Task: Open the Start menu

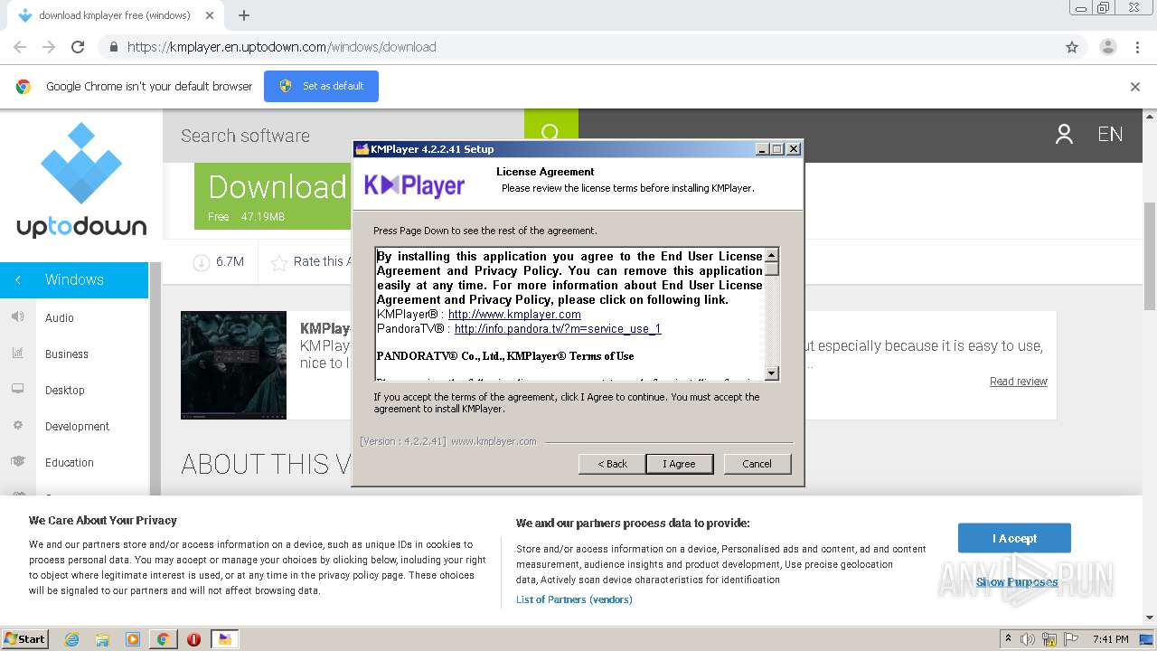Action: [24, 639]
